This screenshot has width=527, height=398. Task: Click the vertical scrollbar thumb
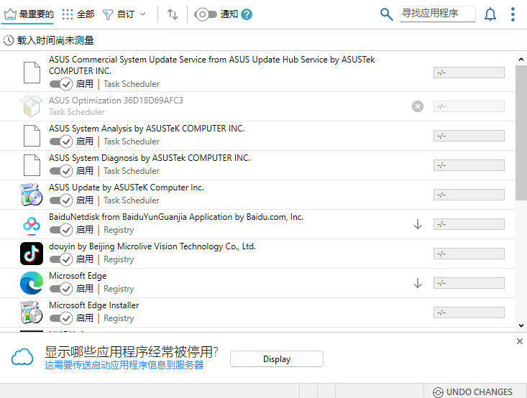click(x=521, y=133)
